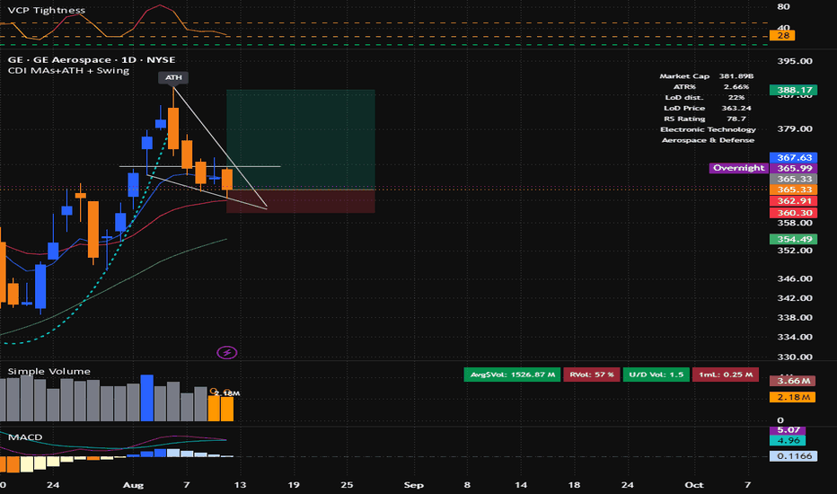Select the GE Aerospace 1D NYSE chart title
Image resolution: width=837 pixels, height=494 pixels.
pos(92,60)
